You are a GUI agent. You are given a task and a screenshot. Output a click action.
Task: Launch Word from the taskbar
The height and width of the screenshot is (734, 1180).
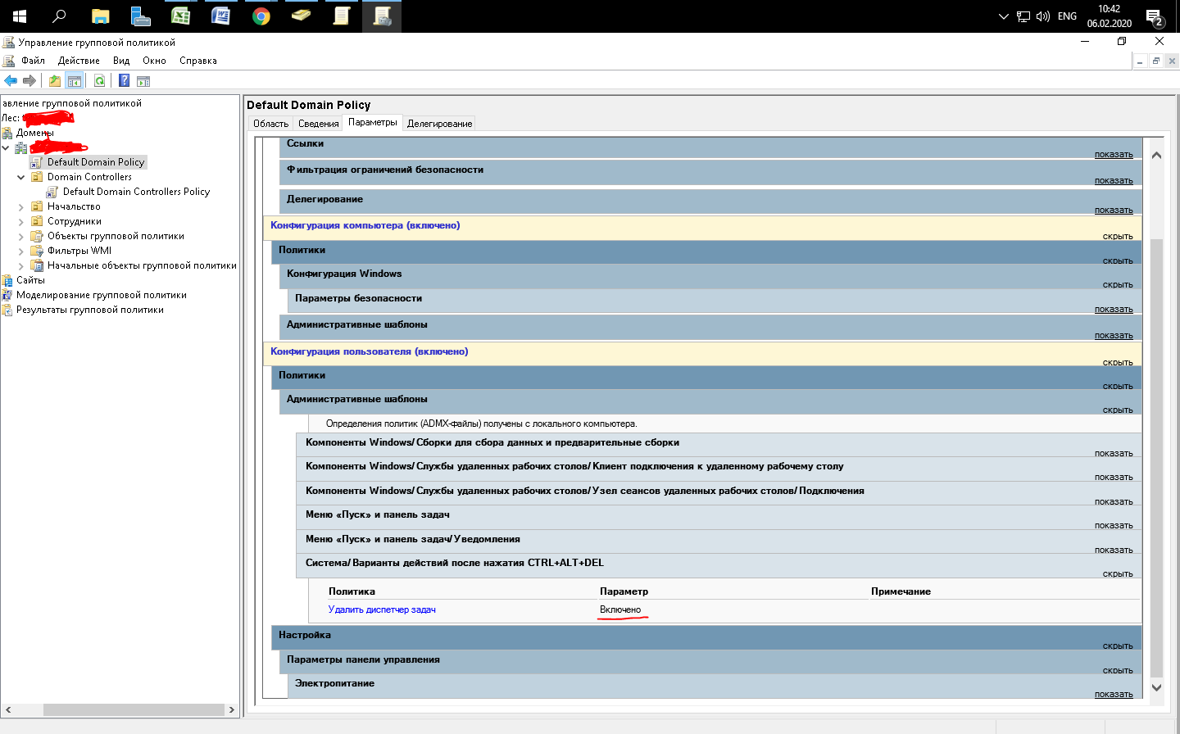(220, 16)
